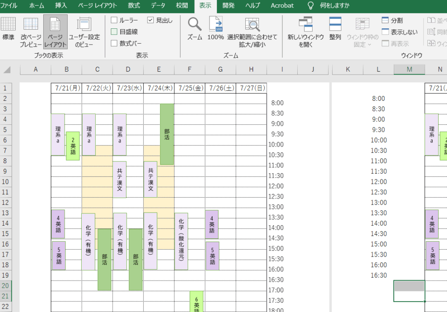Switch to the 挿入 tab

click(x=61, y=6)
